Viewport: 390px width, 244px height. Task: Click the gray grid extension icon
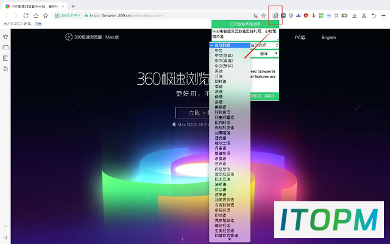coord(336,15)
